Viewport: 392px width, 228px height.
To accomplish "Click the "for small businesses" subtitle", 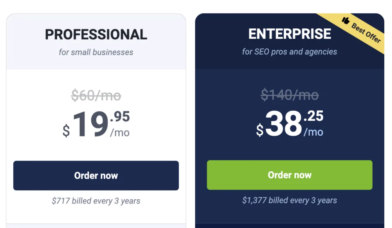I will [96, 52].
